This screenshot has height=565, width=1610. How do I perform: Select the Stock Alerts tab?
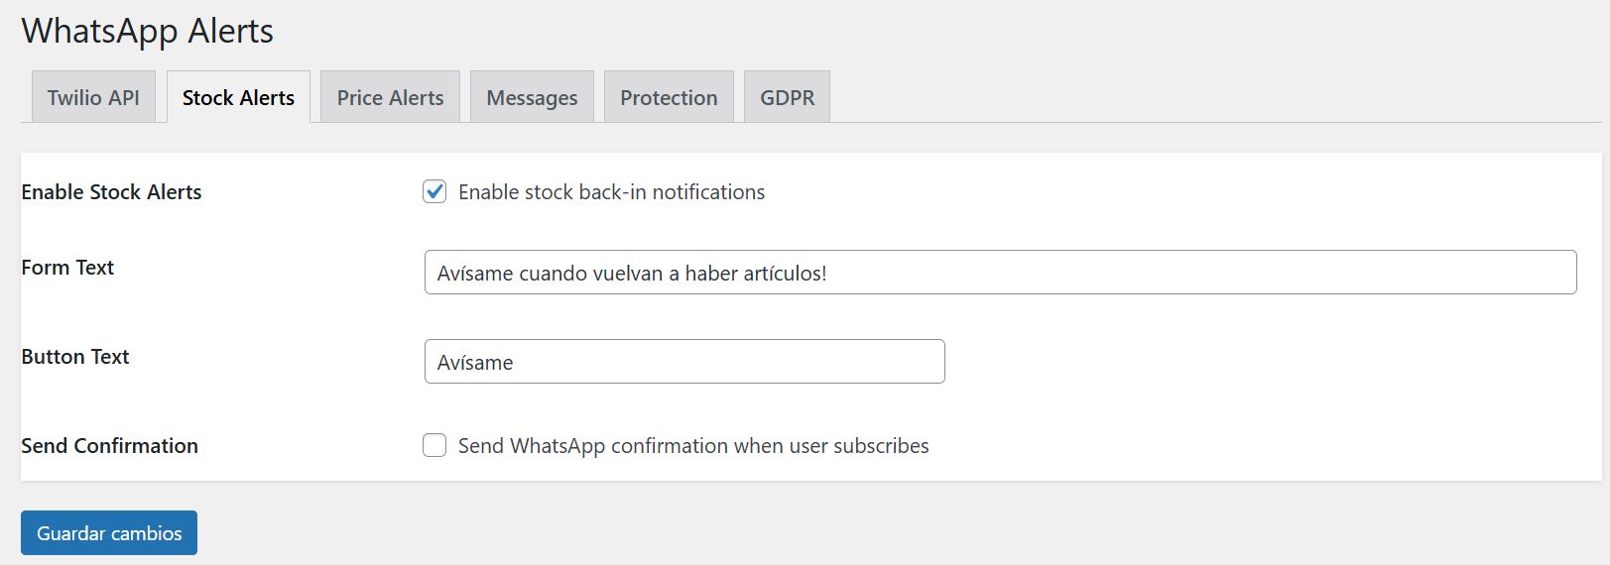238,97
